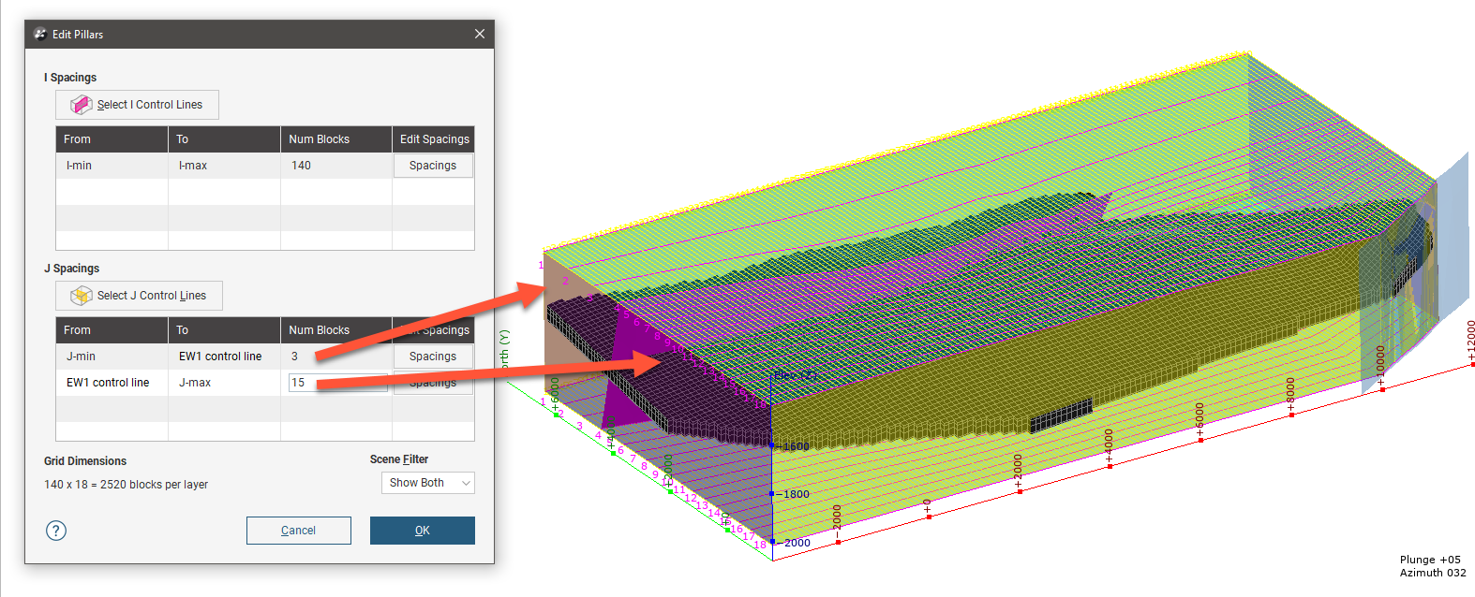Screen dimensions: 1475x597
Task: Close the Edit Pillars dialog
Action: click(479, 35)
